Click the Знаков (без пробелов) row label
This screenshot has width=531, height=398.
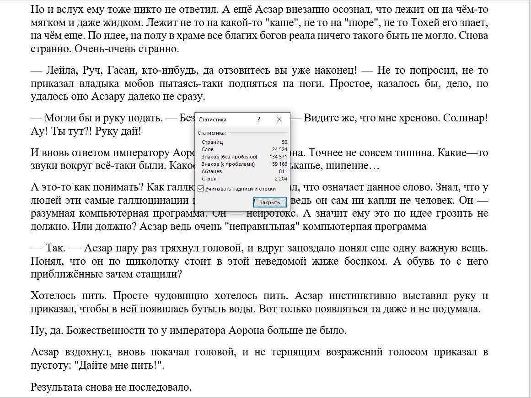coord(229,157)
